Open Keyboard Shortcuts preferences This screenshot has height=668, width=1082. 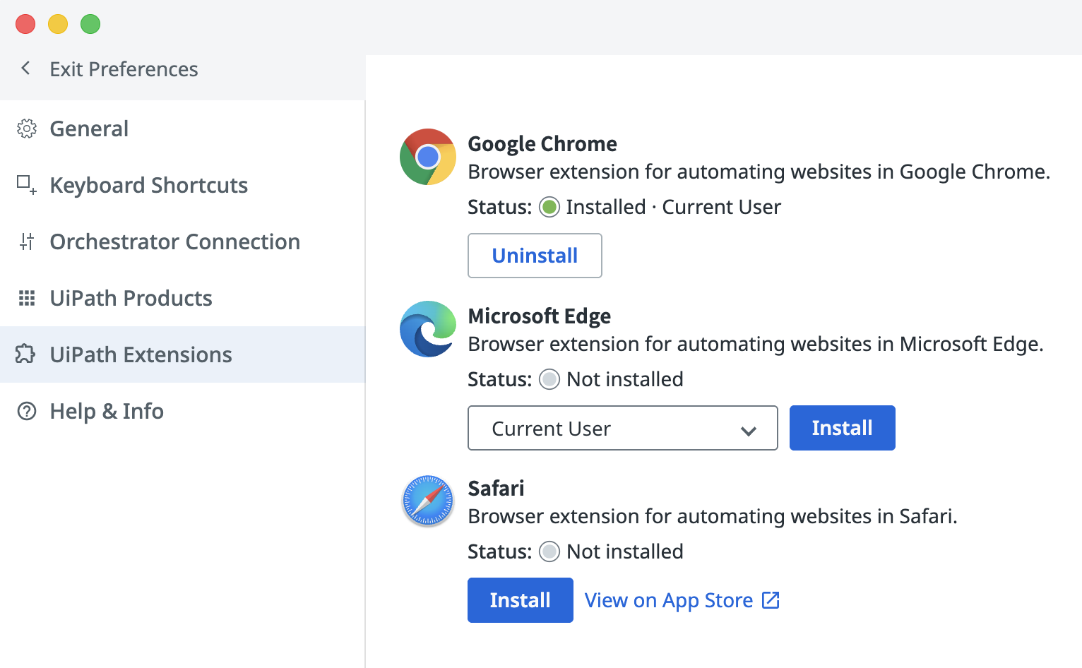pyautogui.click(x=182, y=185)
